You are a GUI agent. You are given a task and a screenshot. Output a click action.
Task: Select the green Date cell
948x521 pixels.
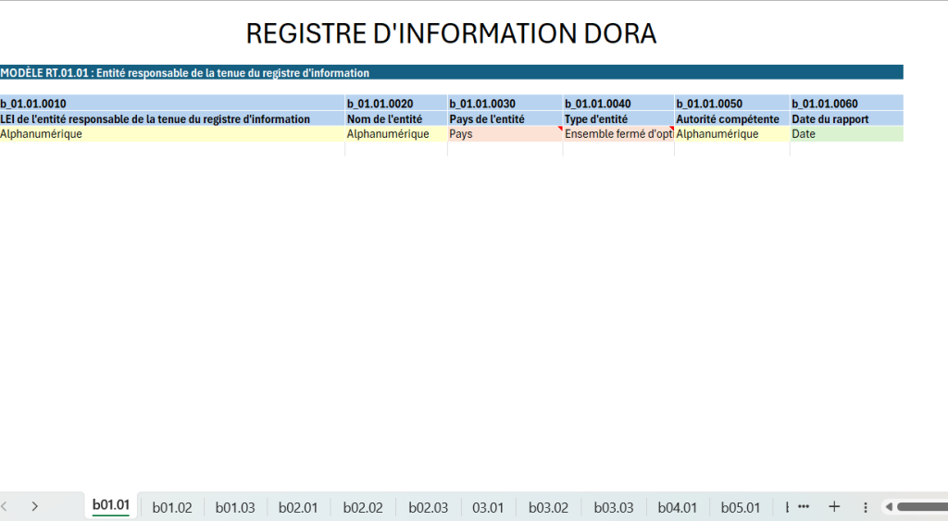[847, 134]
